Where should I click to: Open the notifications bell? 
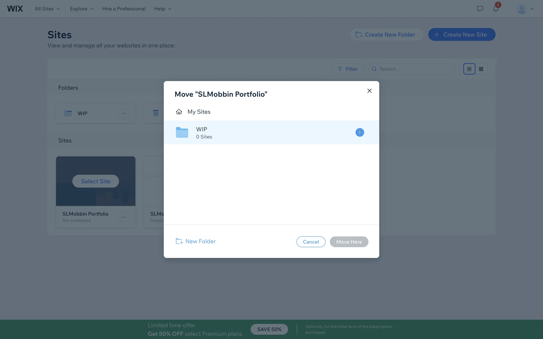tap(495, 9)
